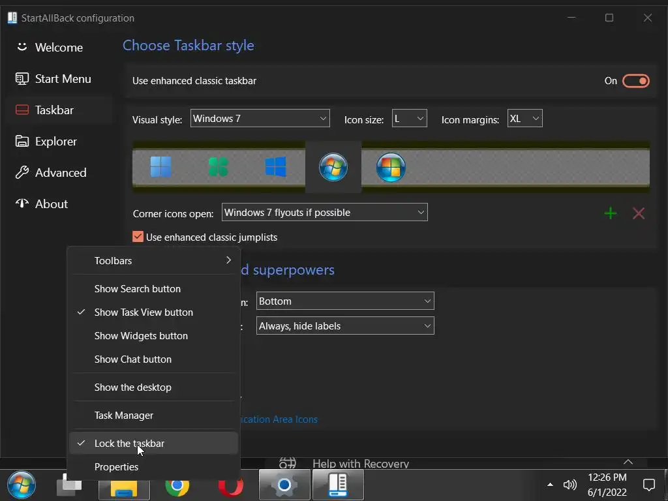The image size is (668, 501).
Task: Launch Google Chrome from the taskbar
Action: tap(177, 485)
